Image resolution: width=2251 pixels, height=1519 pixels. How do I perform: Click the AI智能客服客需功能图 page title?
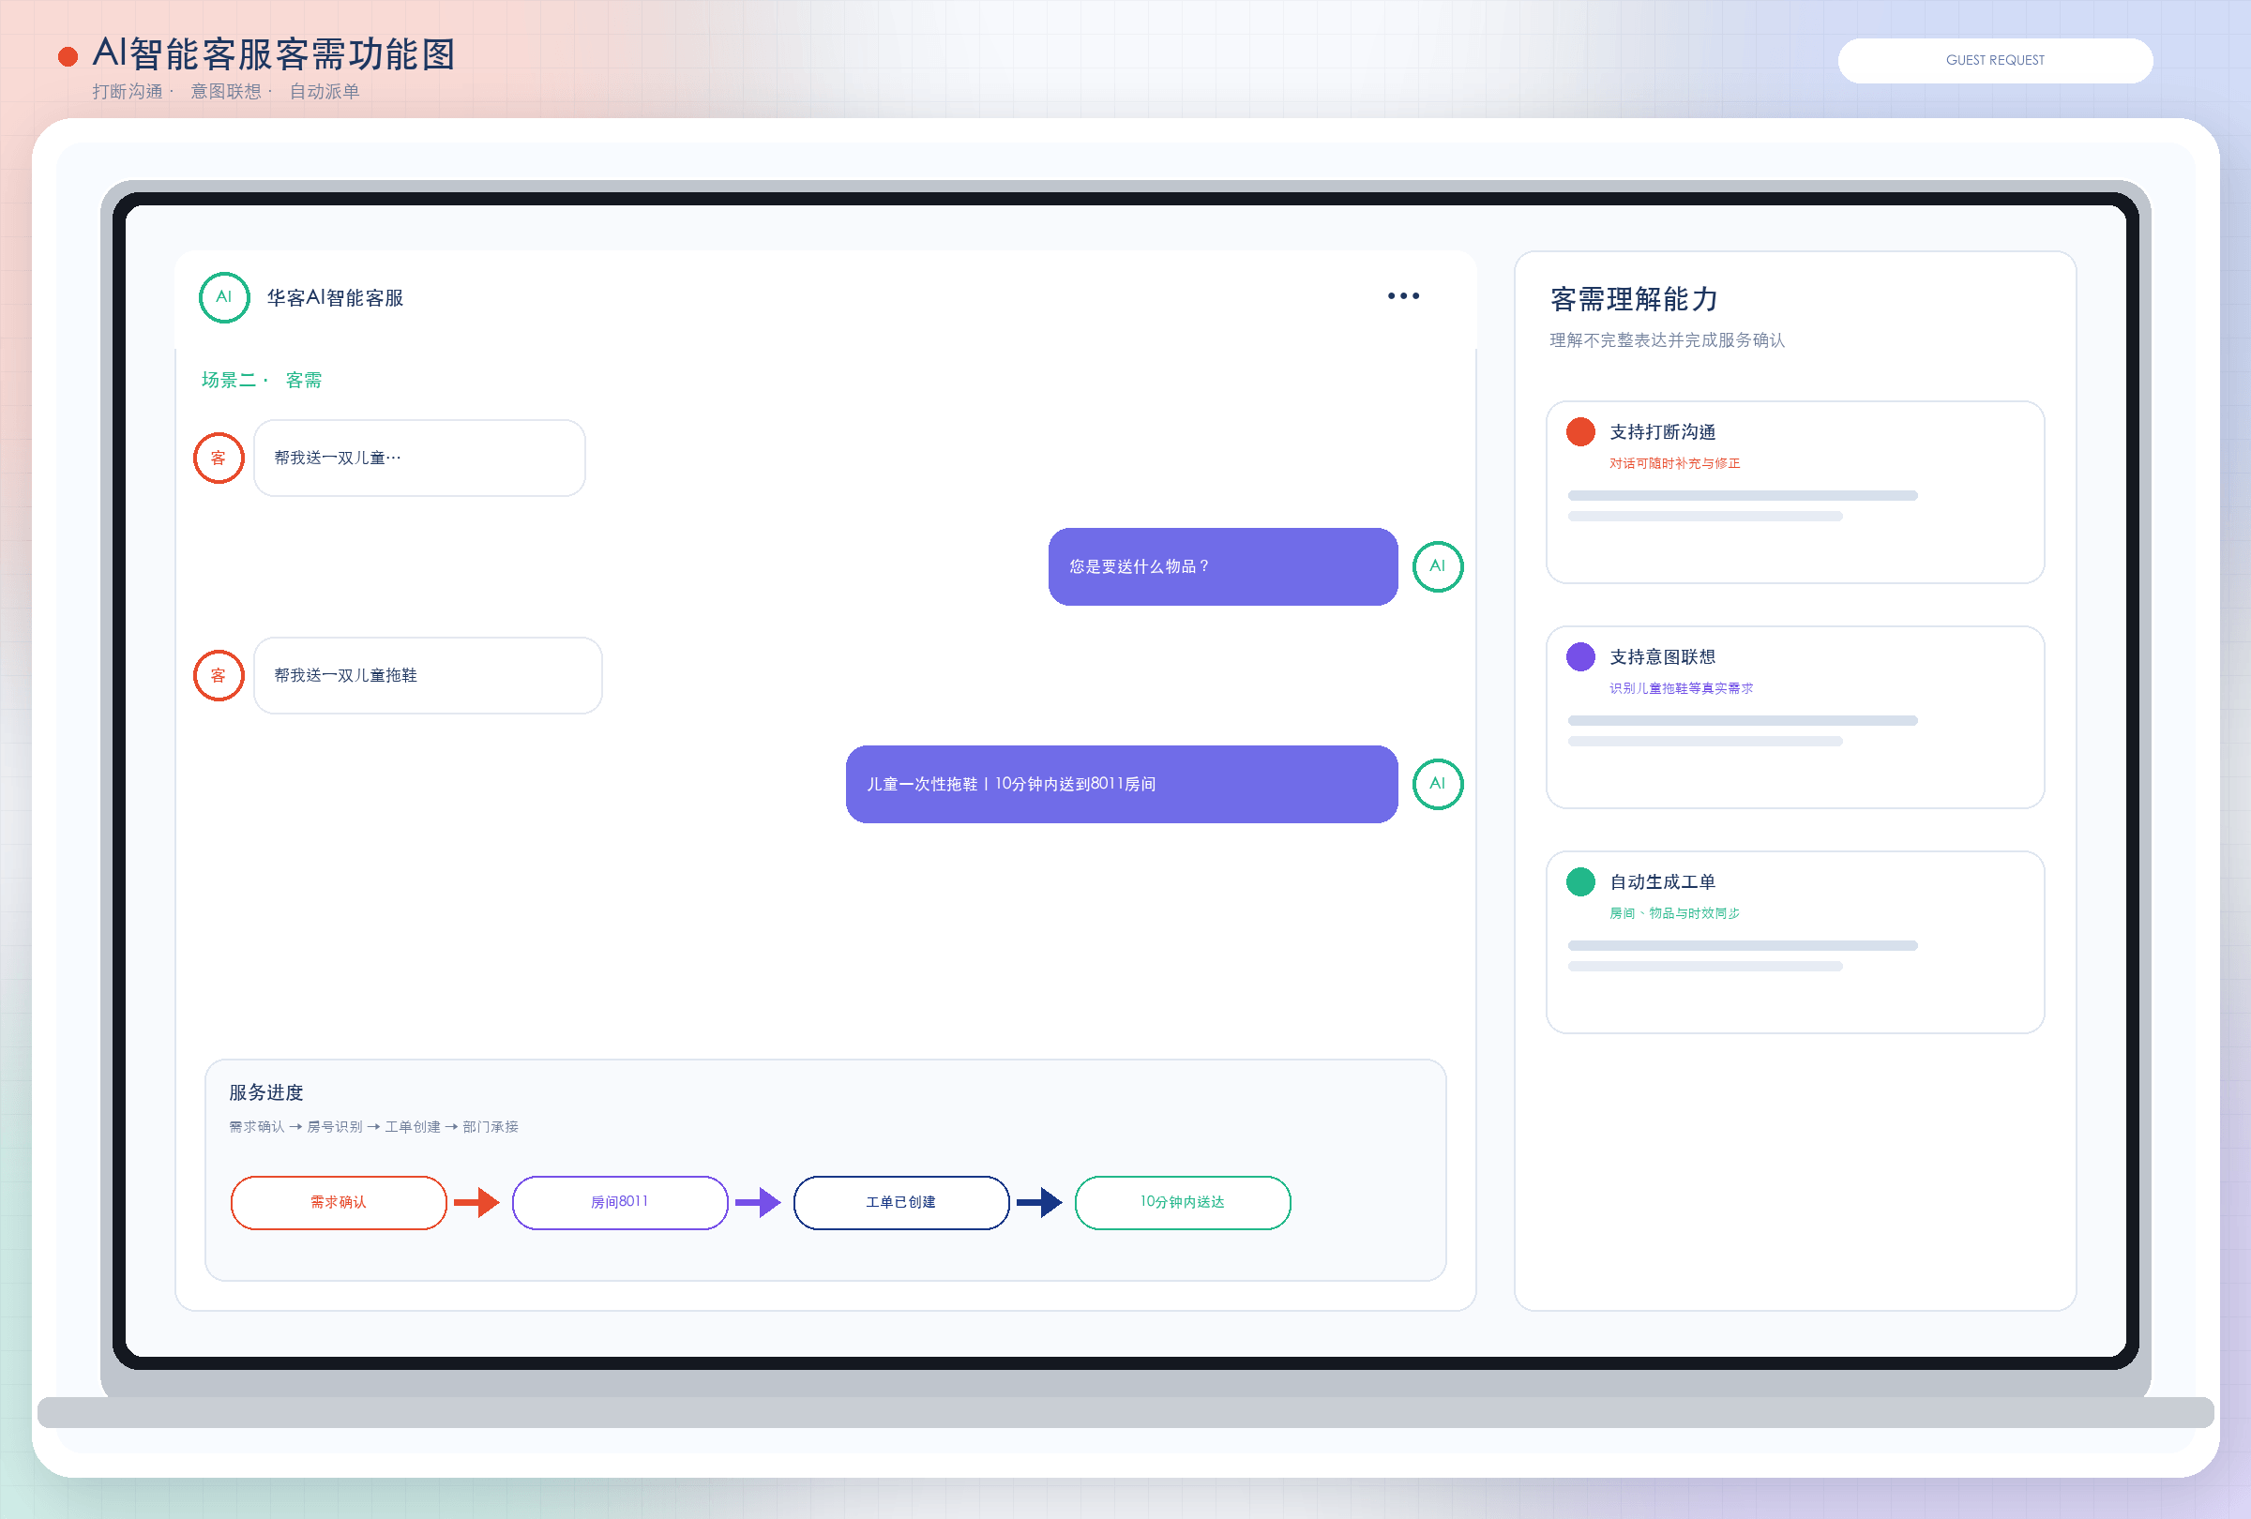pyautogui.click(x=274, y=54)
